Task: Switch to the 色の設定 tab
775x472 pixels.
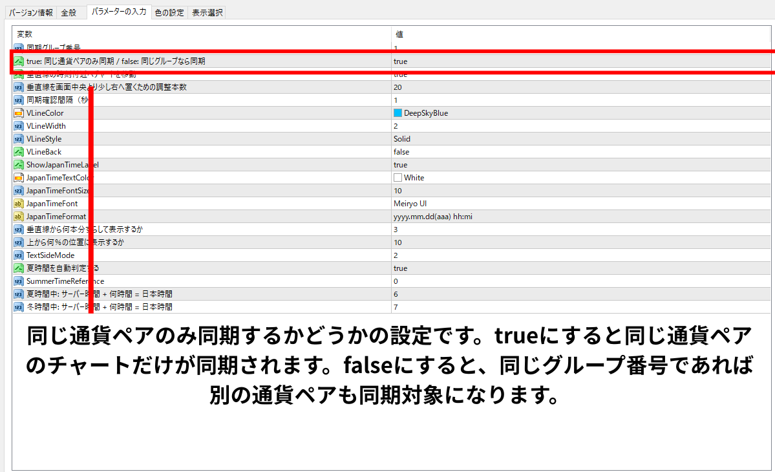Action: tap(169, 12)
